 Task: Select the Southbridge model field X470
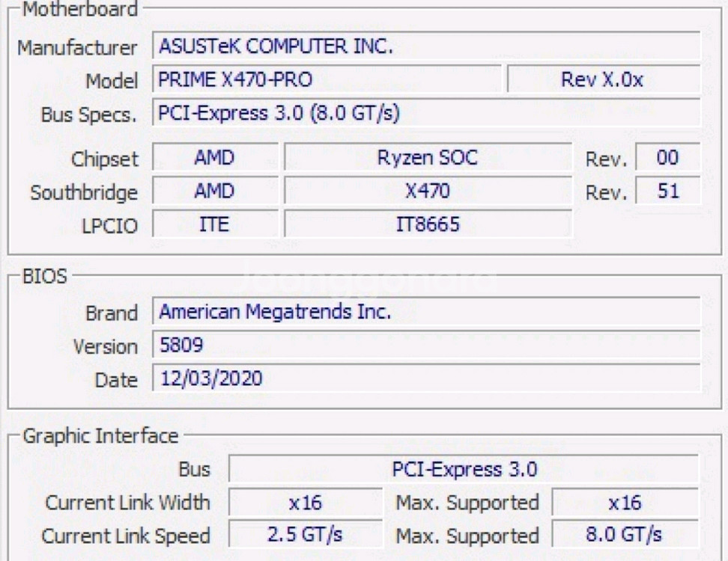pyautogui.click(x=428, y=191)
